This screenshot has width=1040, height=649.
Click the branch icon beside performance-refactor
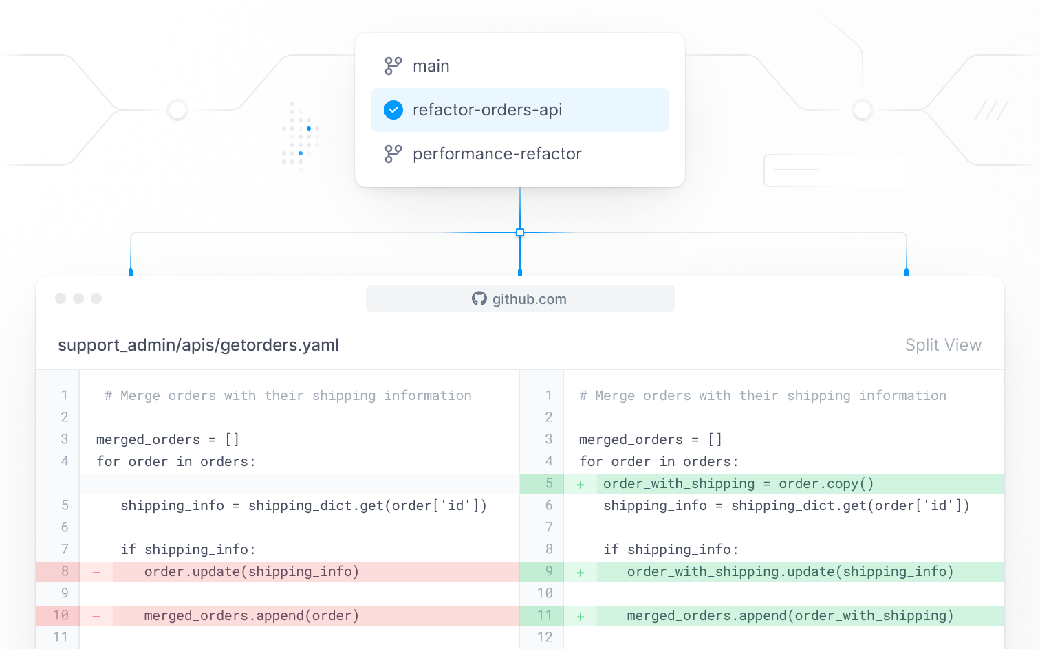[x=393, y=153]
